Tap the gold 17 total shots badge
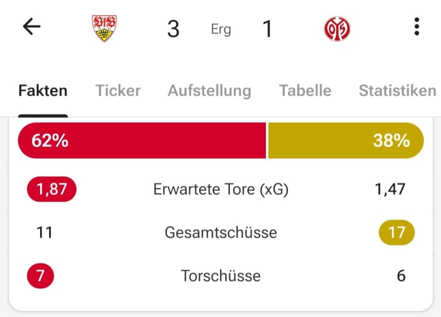 396,232
